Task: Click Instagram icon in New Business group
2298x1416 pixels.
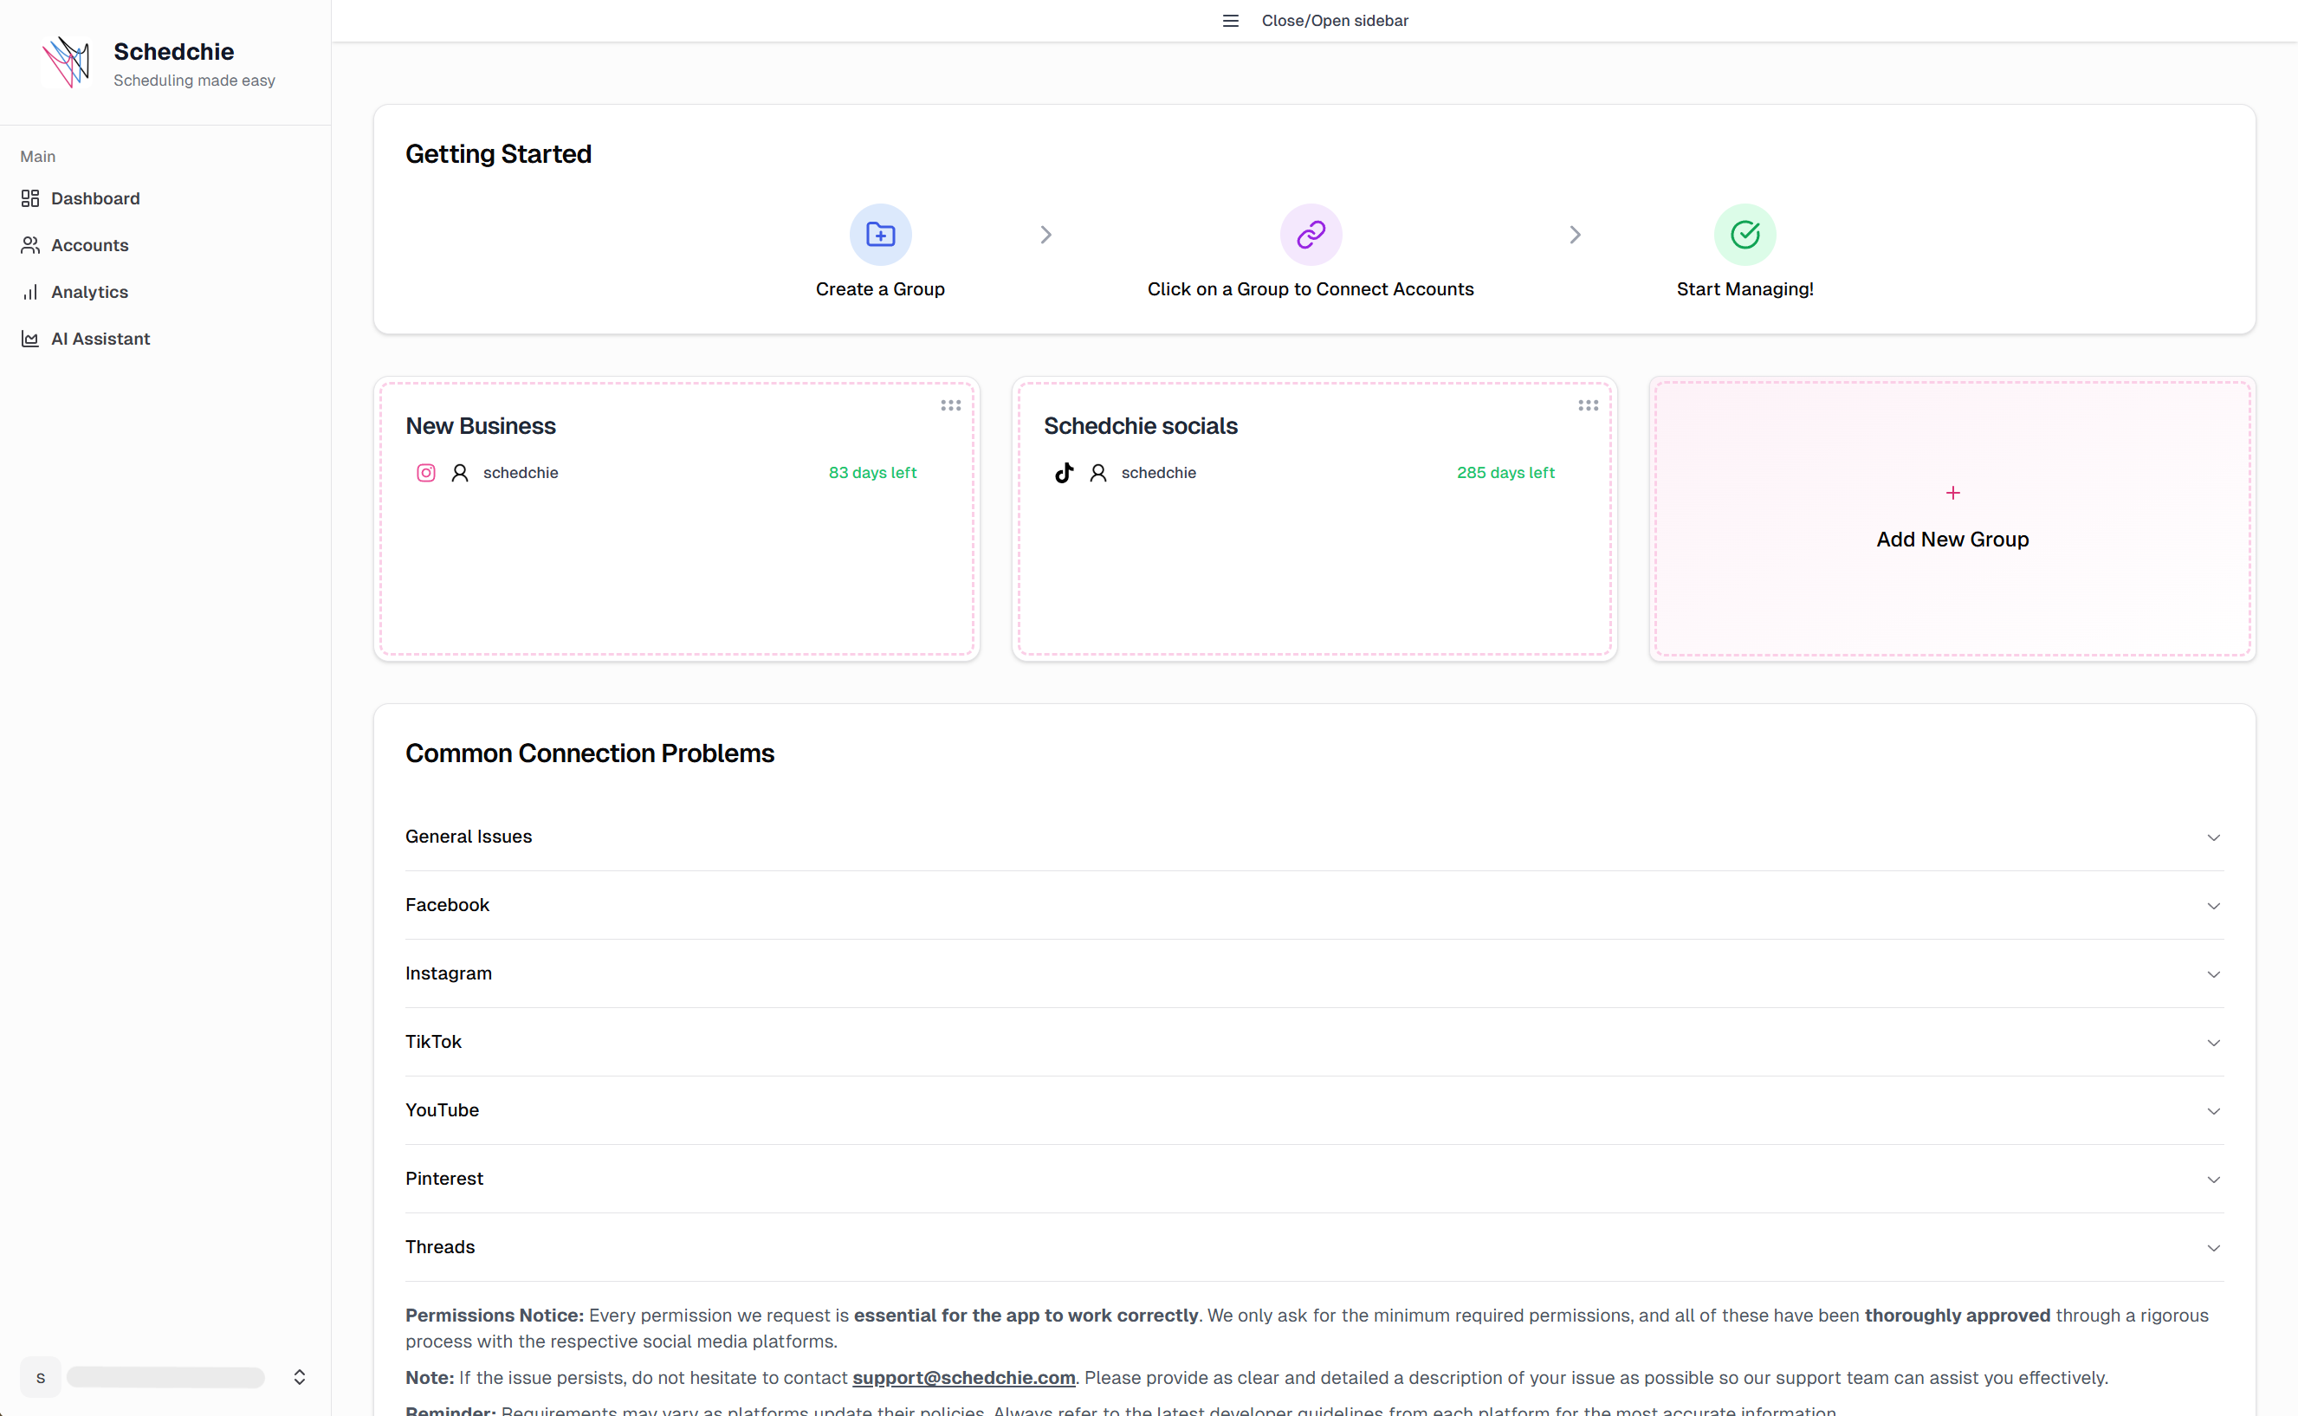Action: click(426, 473)
